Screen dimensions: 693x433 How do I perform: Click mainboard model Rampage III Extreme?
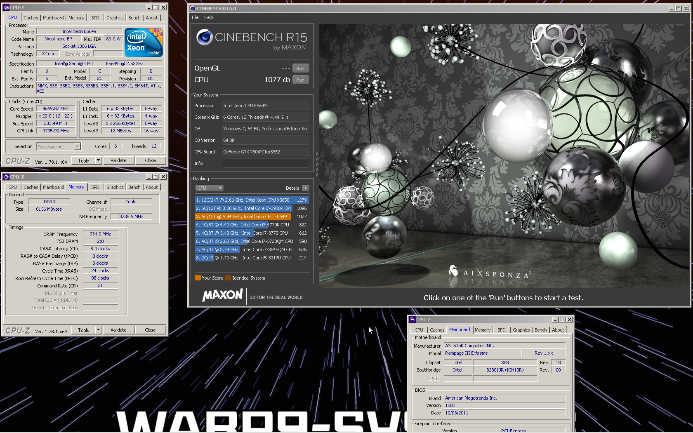pyautogui.click(x=482, y=353)
